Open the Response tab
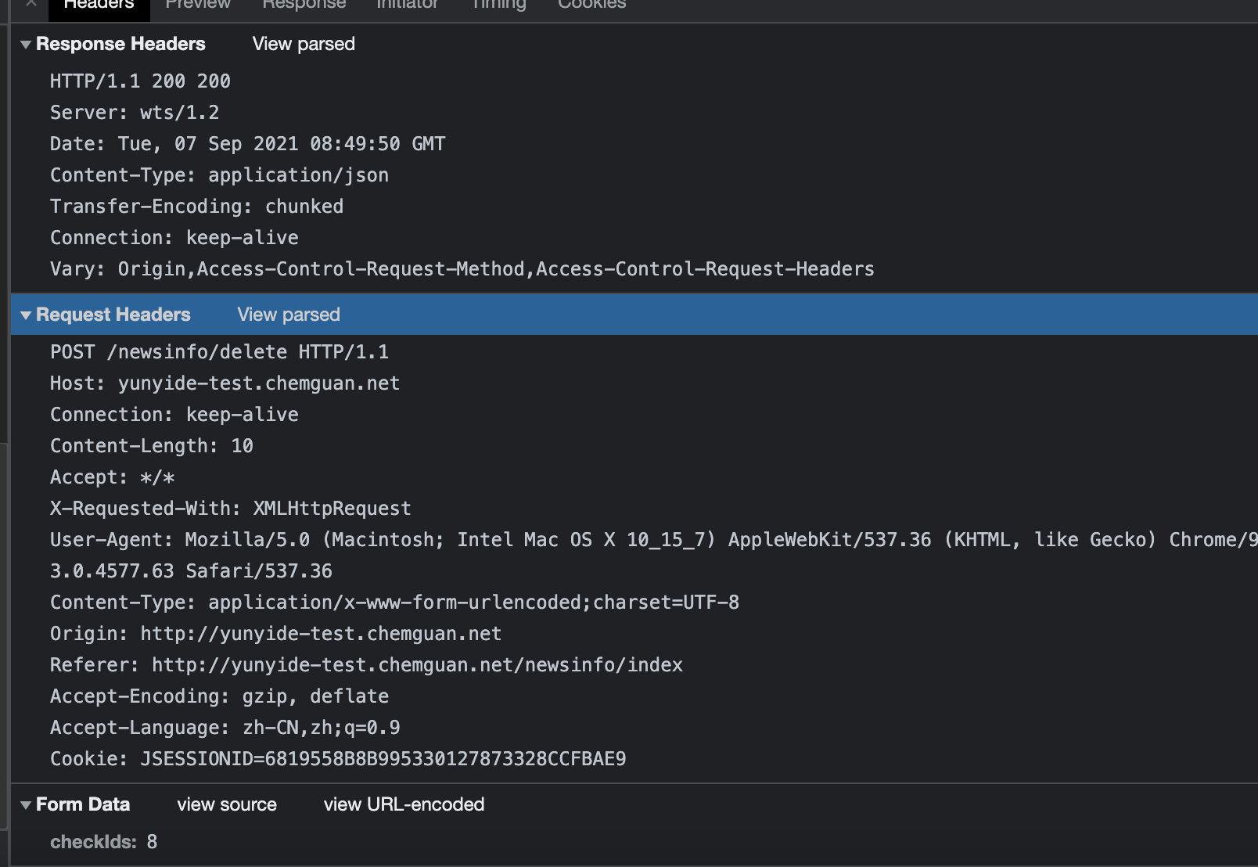Image resolution: width=1258 pixels, height=867 pixels. [x=304, y=5]
